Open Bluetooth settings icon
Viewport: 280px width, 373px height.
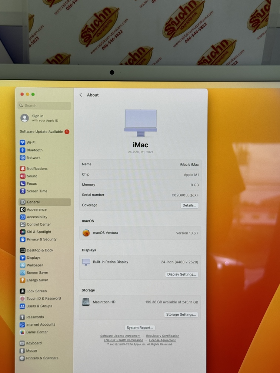(x=23, y=150)
